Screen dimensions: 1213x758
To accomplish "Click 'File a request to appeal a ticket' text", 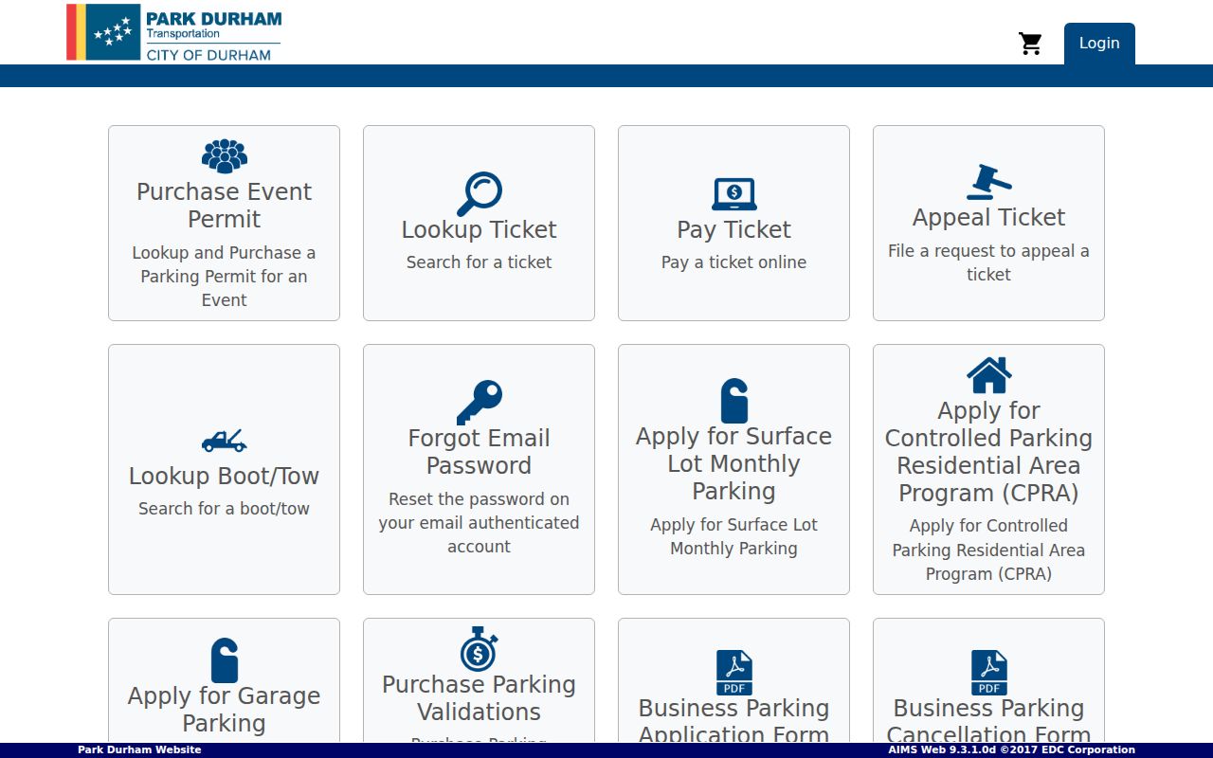I will click(989, 262).
